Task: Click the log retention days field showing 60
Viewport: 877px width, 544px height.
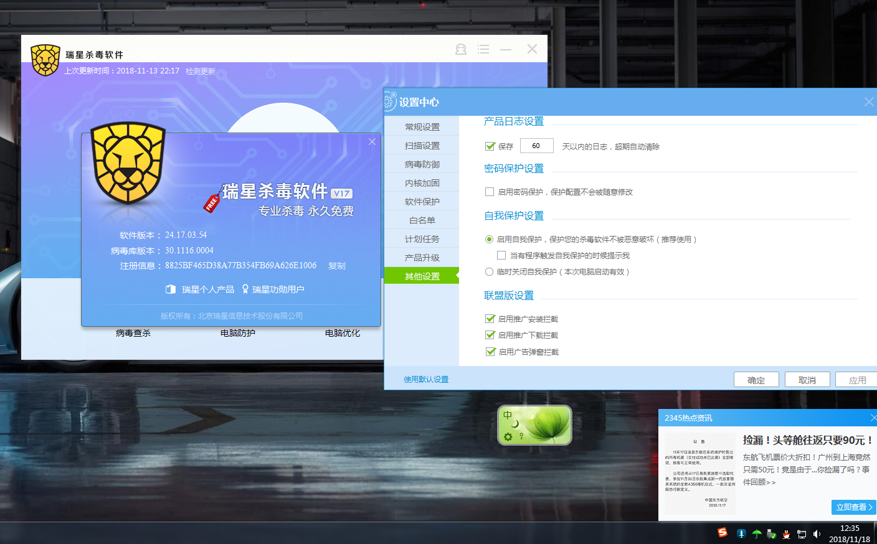Action: [536, 146]
